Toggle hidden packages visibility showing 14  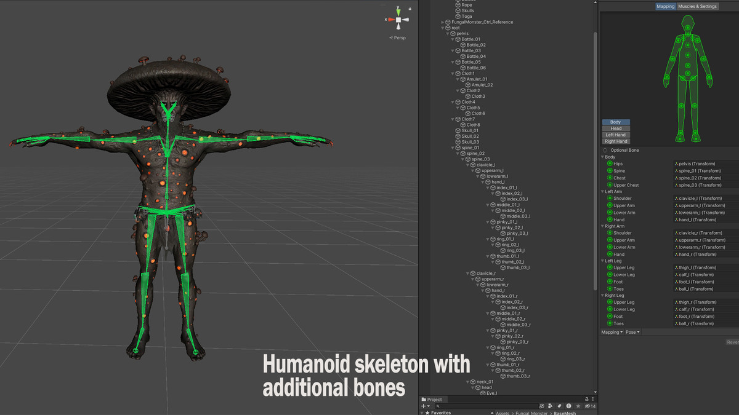click(x=589, y=406)
